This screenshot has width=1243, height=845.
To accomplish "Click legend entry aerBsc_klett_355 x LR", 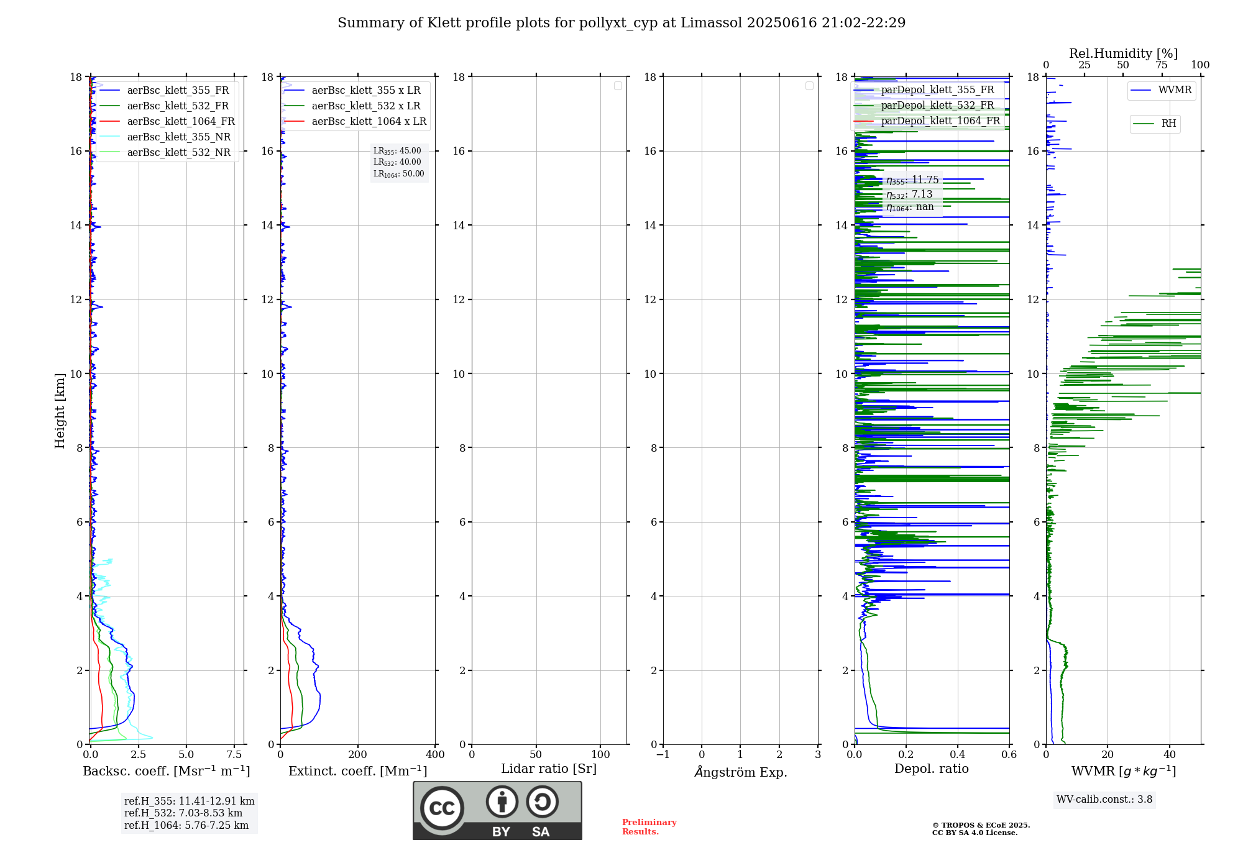I will 353,91.
